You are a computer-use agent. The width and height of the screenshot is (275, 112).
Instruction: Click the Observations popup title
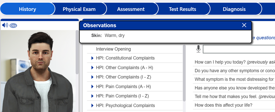coord(100,26)
